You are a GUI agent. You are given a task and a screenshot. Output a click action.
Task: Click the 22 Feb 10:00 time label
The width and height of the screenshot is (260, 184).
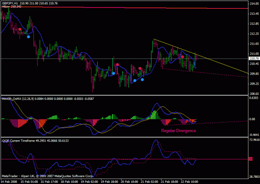point(190,182)
